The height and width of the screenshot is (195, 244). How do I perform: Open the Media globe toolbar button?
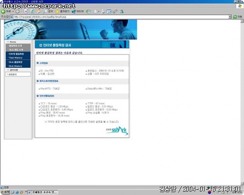click(78, 12)
